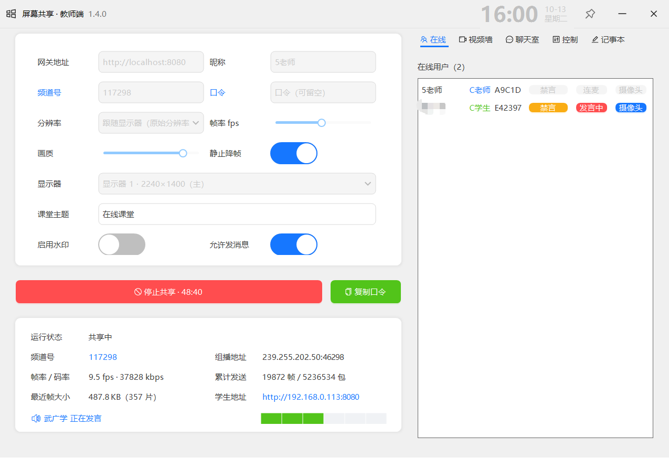Focus the 课堂主题 input field

point(237,214)
